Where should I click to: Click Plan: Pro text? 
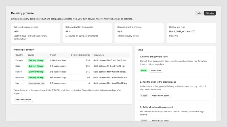tap(173, 36)
